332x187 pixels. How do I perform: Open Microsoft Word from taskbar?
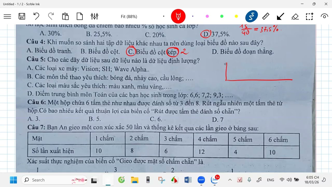pyautogui.click(x=188, y=180)
